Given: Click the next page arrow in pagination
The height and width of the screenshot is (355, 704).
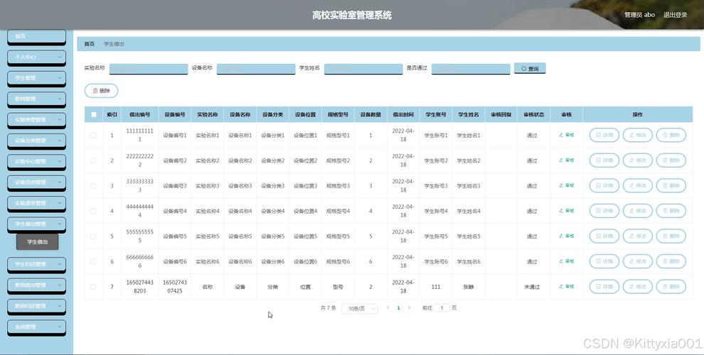Looking at the screenshot, I should pyautogui.click(x=409, y=308).
